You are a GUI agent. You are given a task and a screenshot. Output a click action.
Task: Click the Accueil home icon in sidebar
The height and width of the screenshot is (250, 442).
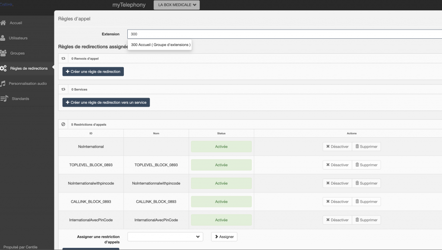(x=3, y=23)
